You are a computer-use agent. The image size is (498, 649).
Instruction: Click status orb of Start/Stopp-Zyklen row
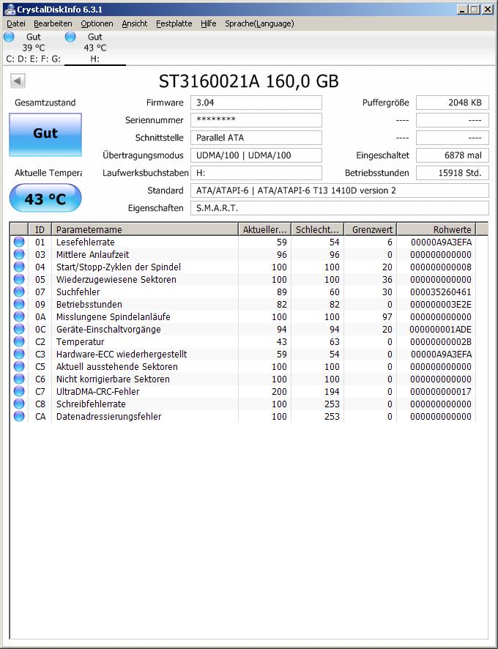[x=19, y=267]
